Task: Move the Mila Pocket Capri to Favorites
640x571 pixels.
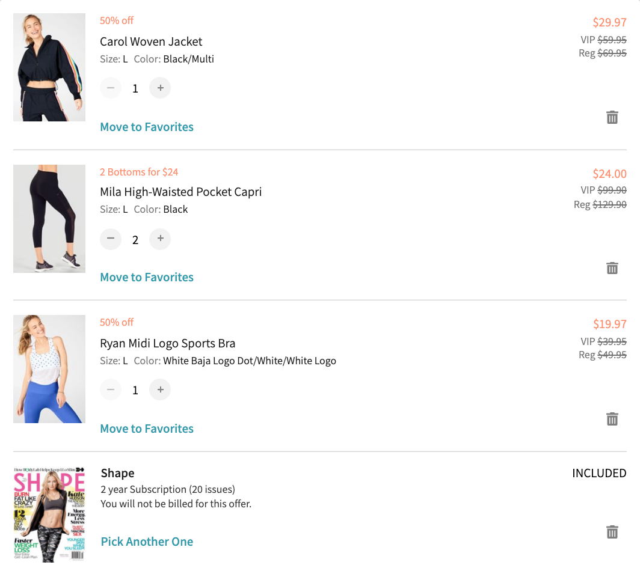Action: coord(147,277)
